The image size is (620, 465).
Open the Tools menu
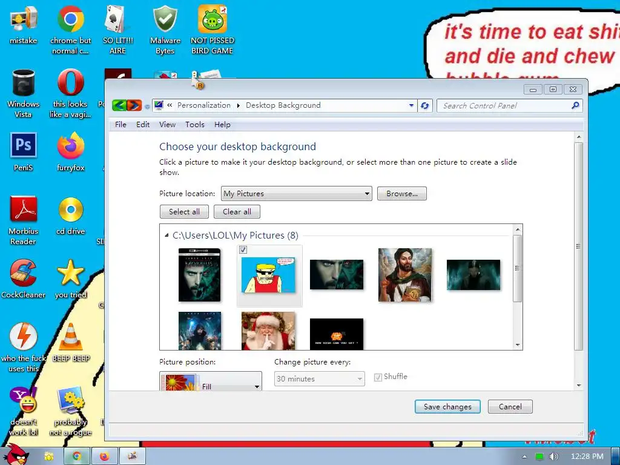click(195, 125)
